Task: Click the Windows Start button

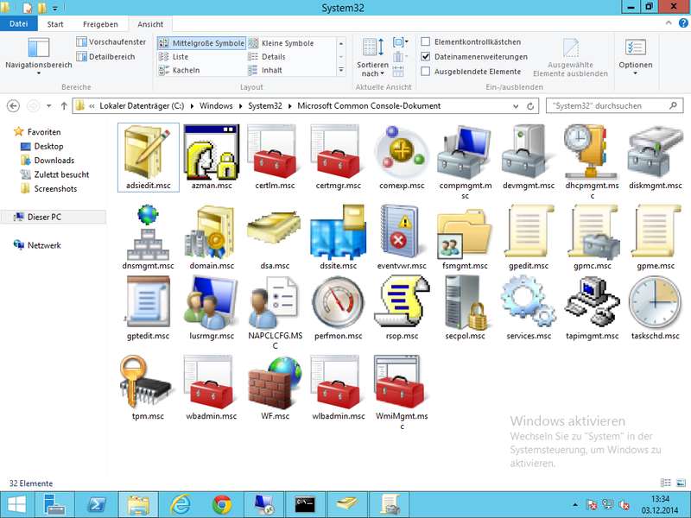Action: coord(16,505)
